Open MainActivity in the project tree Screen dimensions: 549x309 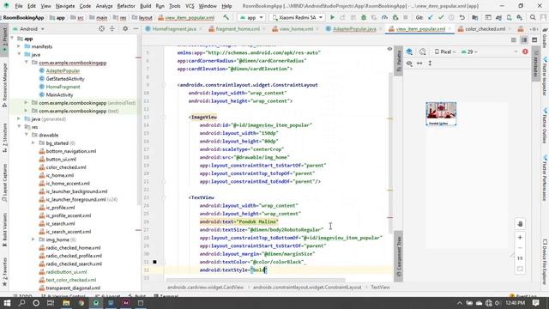59,94
